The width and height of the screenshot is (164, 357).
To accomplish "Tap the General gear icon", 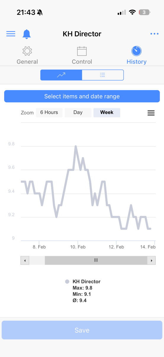I will [27, 51].
